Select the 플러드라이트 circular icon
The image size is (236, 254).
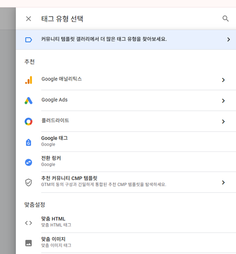(x=28, y=121)
